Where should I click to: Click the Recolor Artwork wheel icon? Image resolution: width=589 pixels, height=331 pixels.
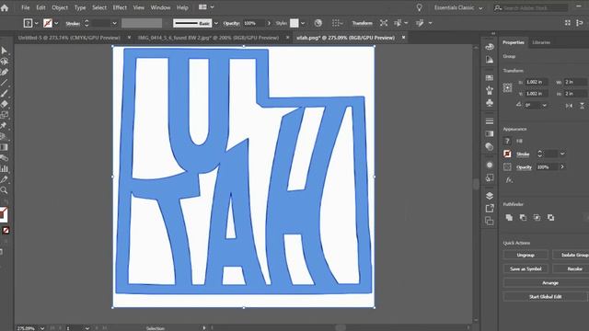point(318,23)
